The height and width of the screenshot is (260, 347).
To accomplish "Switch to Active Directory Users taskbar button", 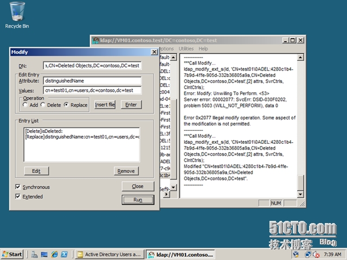I will click(x=110, y=255).
